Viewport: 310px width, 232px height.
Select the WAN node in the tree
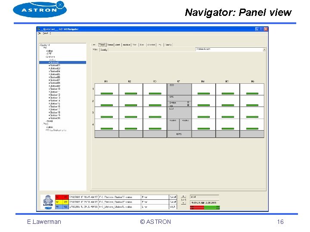click(50, 121)
